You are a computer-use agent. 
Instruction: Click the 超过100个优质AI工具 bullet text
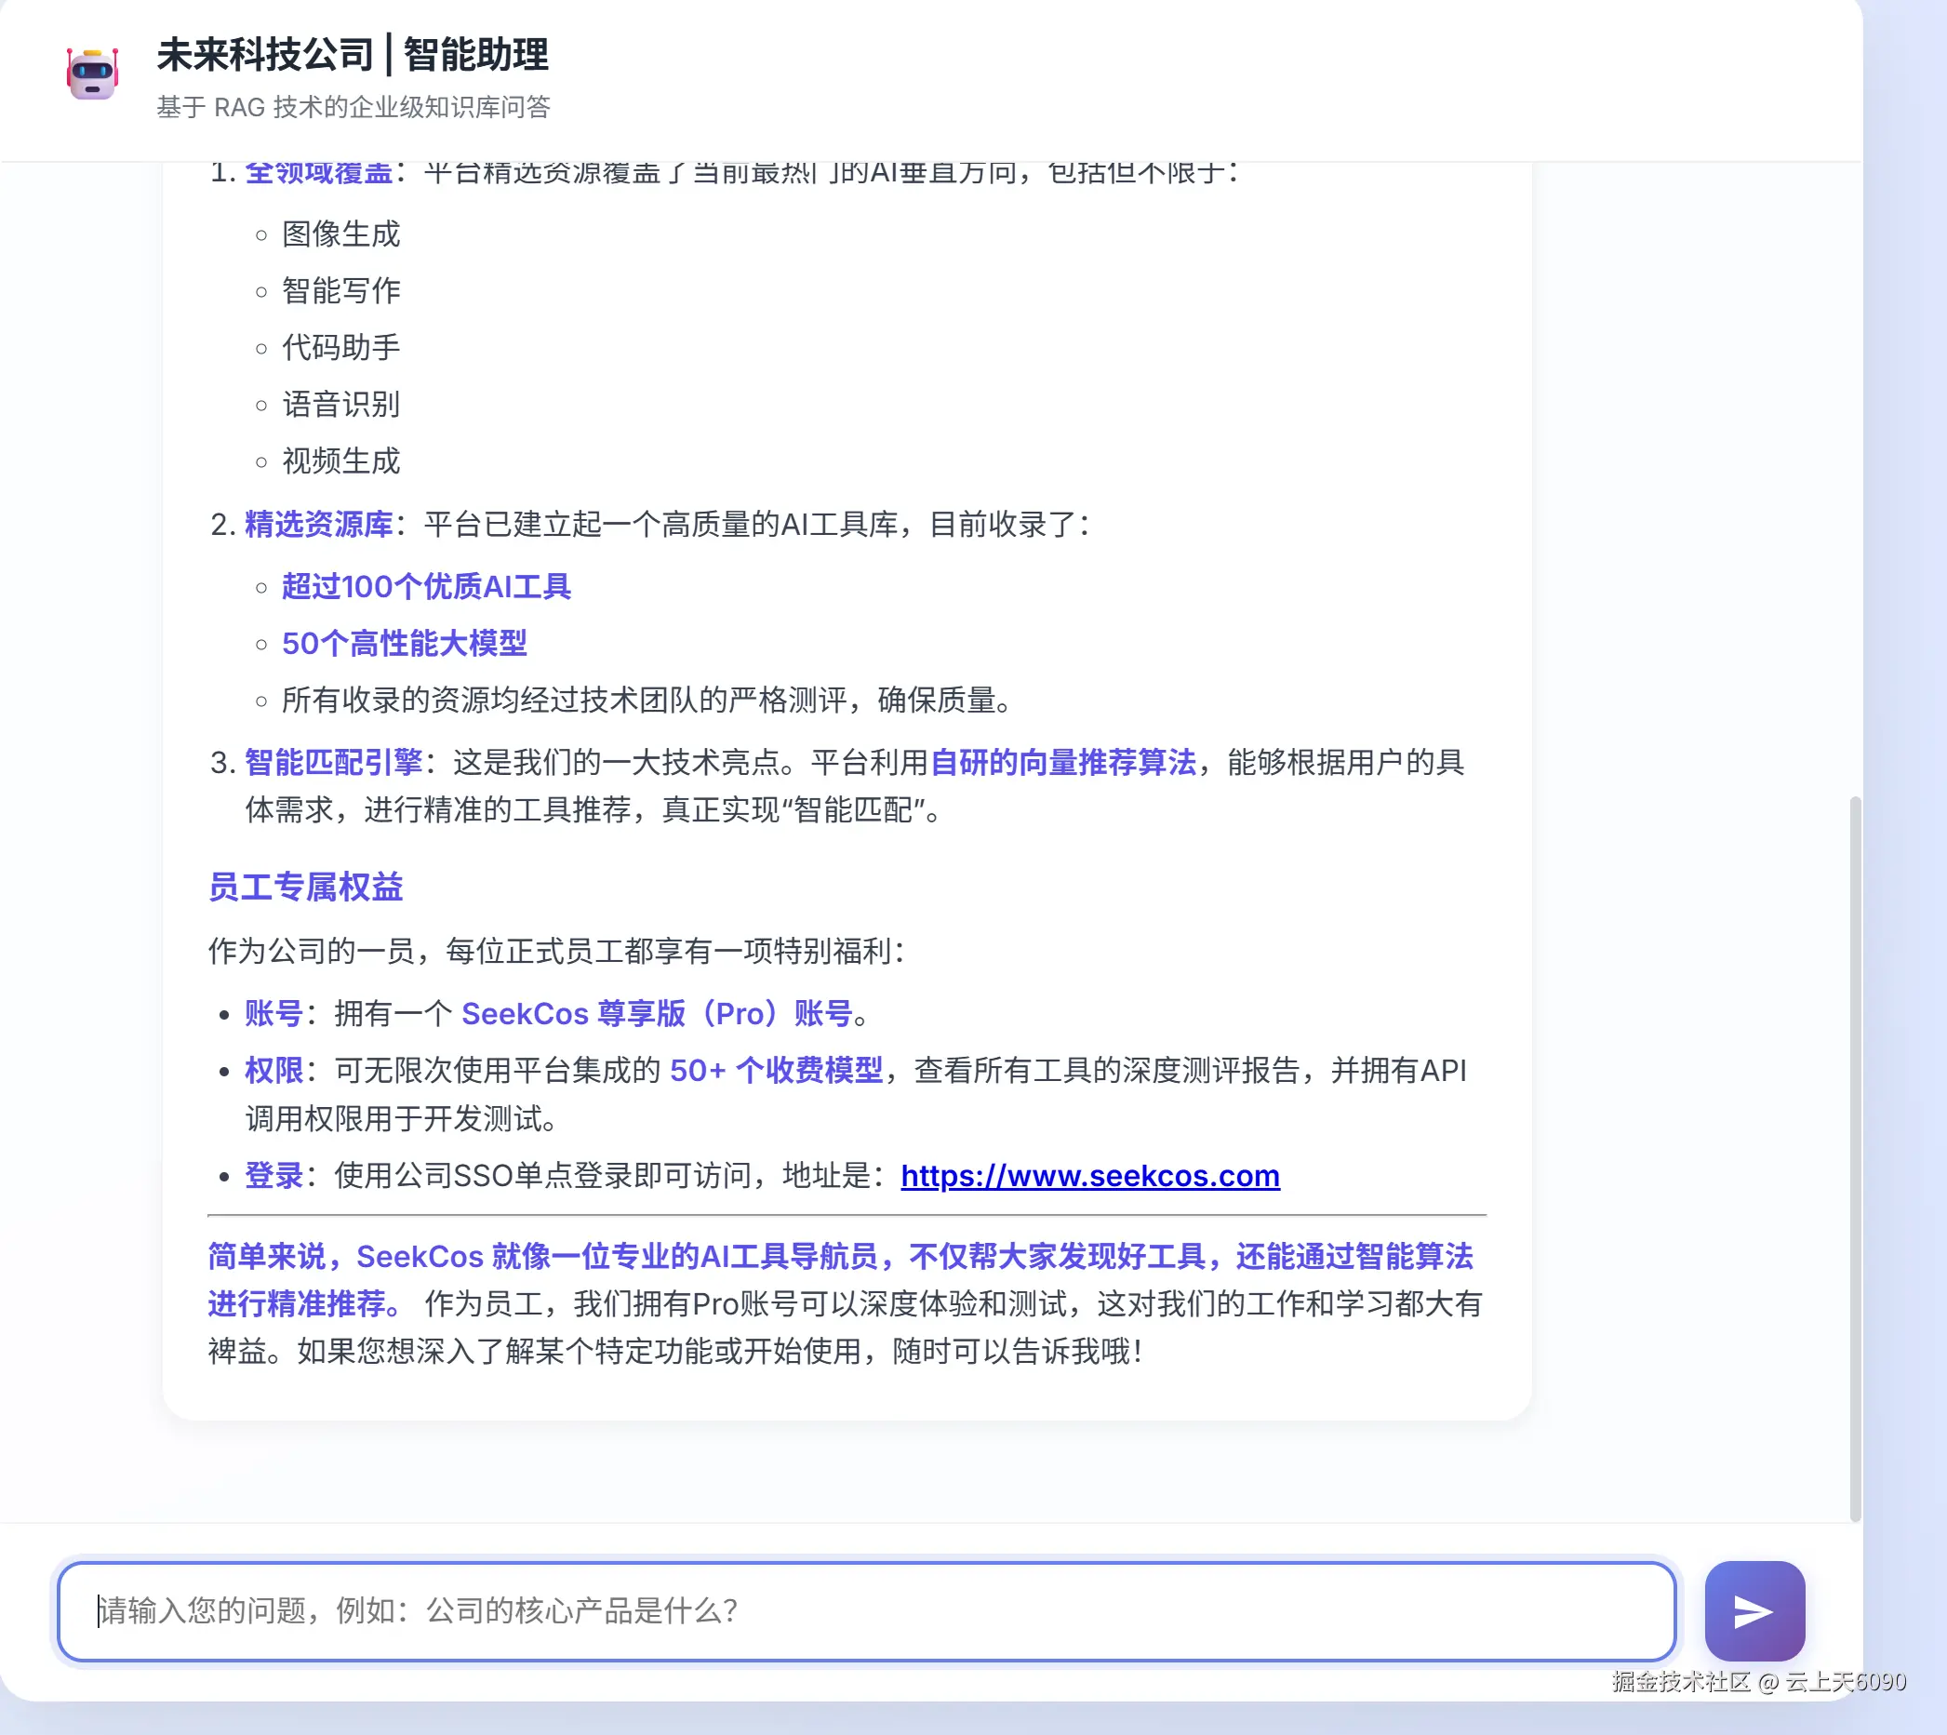point(426,586)
